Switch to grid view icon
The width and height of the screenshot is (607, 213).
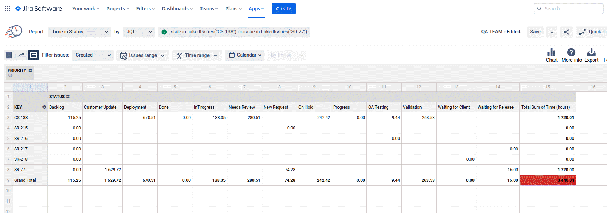pyautogui.click(x=9, y=55)
